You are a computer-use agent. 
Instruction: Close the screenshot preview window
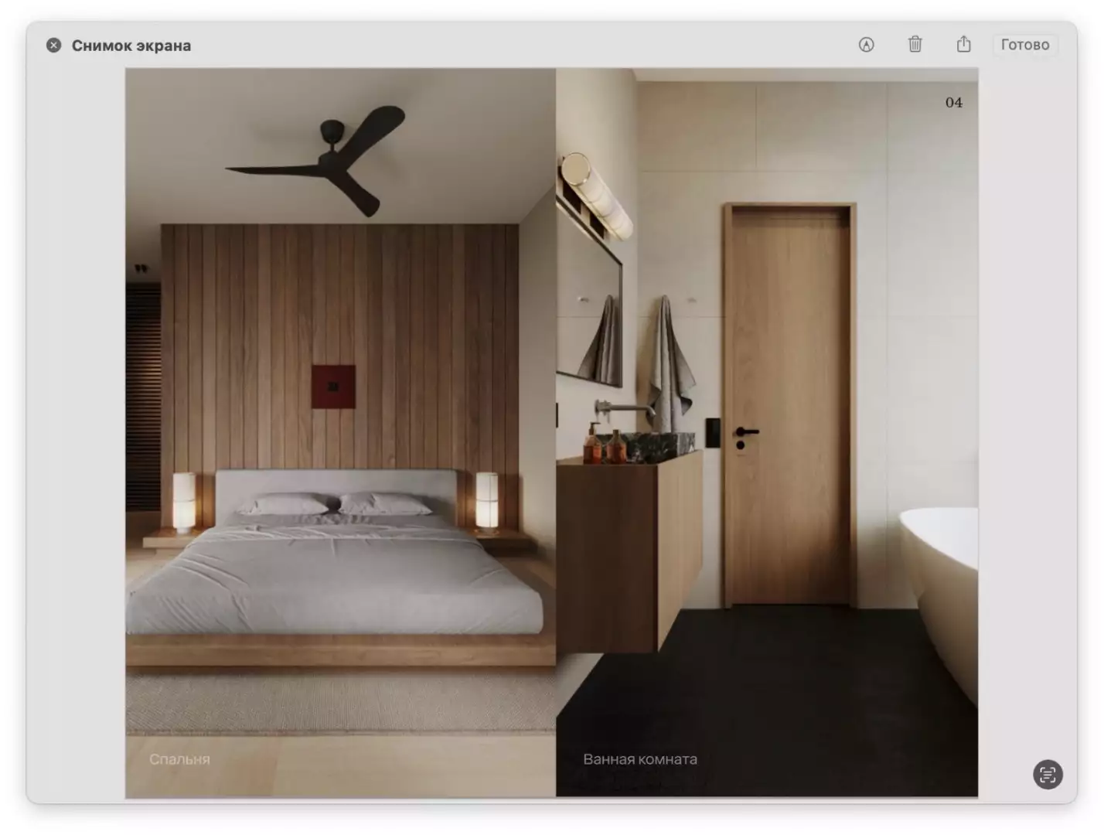tap(53, 45)
